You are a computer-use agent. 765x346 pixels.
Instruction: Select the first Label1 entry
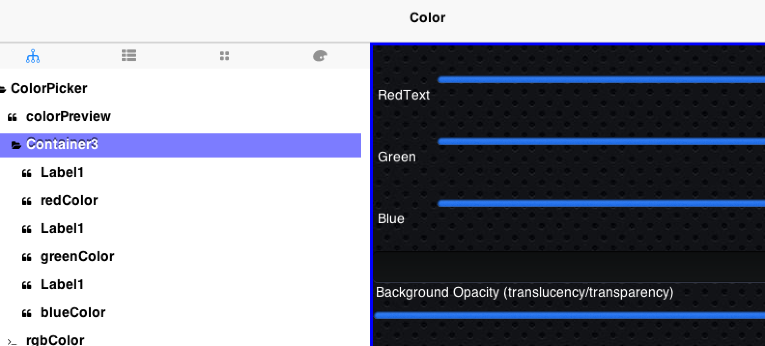62,172
